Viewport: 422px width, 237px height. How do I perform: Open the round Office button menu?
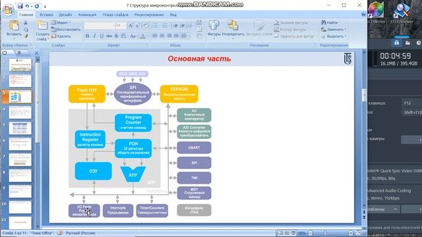click(x=9, y=10)
